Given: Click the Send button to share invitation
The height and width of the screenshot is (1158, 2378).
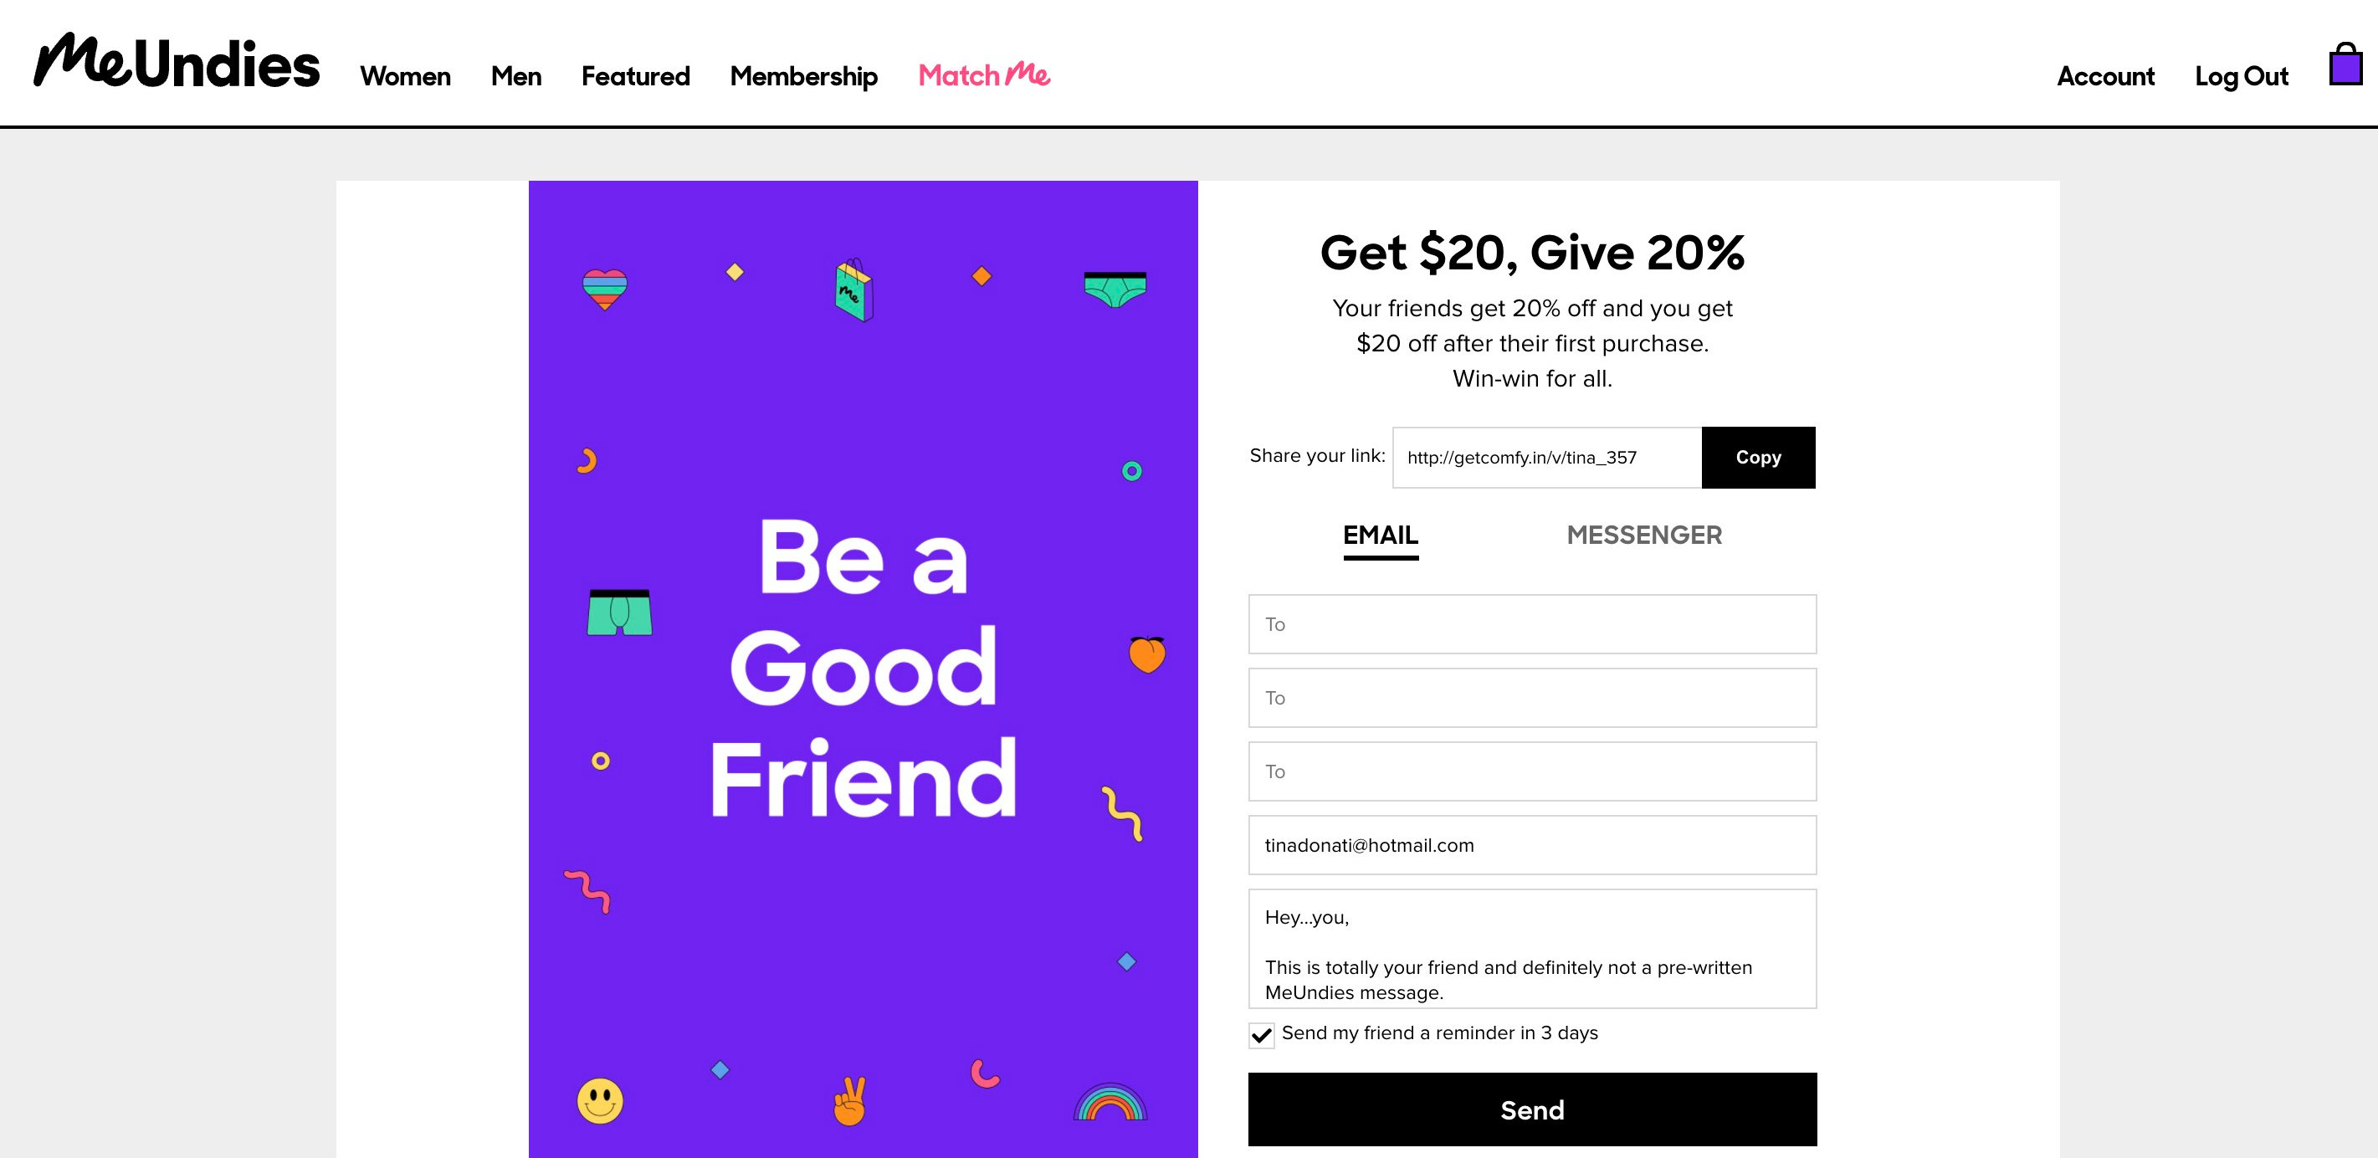Looking at the screenshot, I should coord(1532,1108).
